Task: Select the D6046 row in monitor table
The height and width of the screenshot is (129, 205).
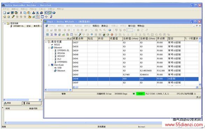Action: click(x=135, y=79)
